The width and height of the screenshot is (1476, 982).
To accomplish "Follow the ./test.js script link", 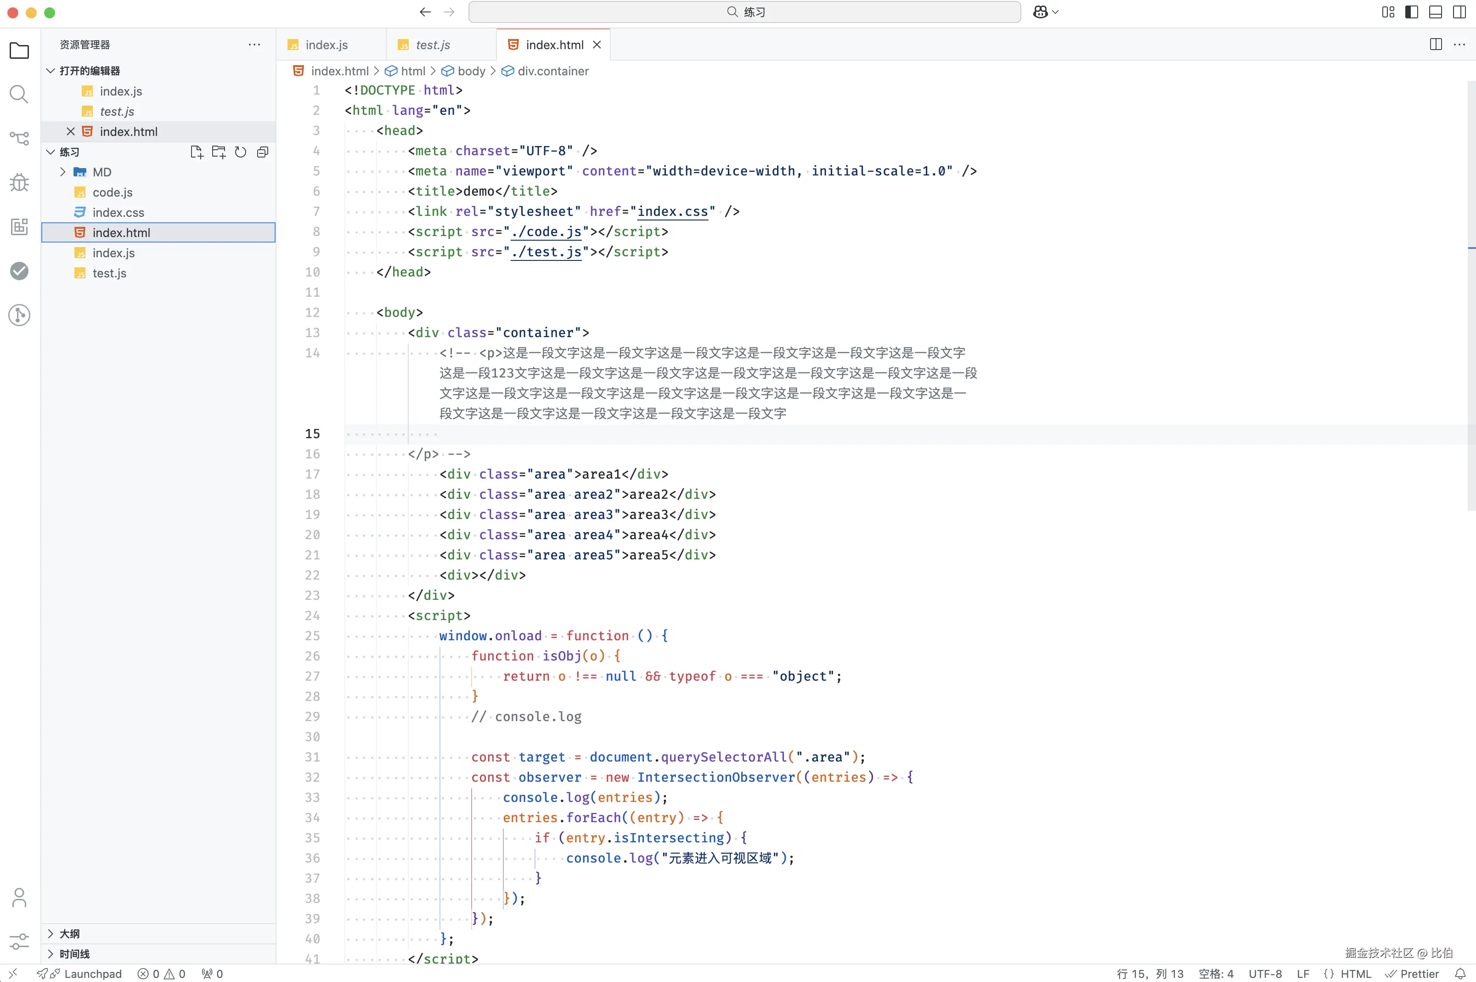I will coord(546,252).
